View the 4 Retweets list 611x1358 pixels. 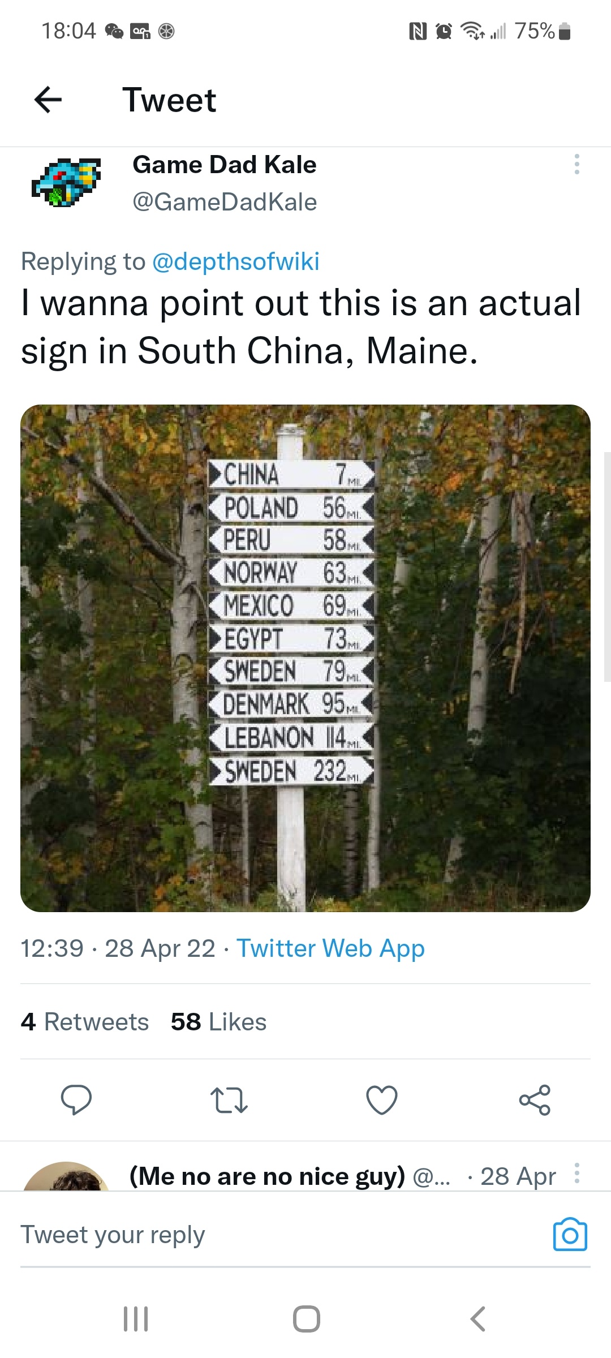click(x=85, y=1022)
